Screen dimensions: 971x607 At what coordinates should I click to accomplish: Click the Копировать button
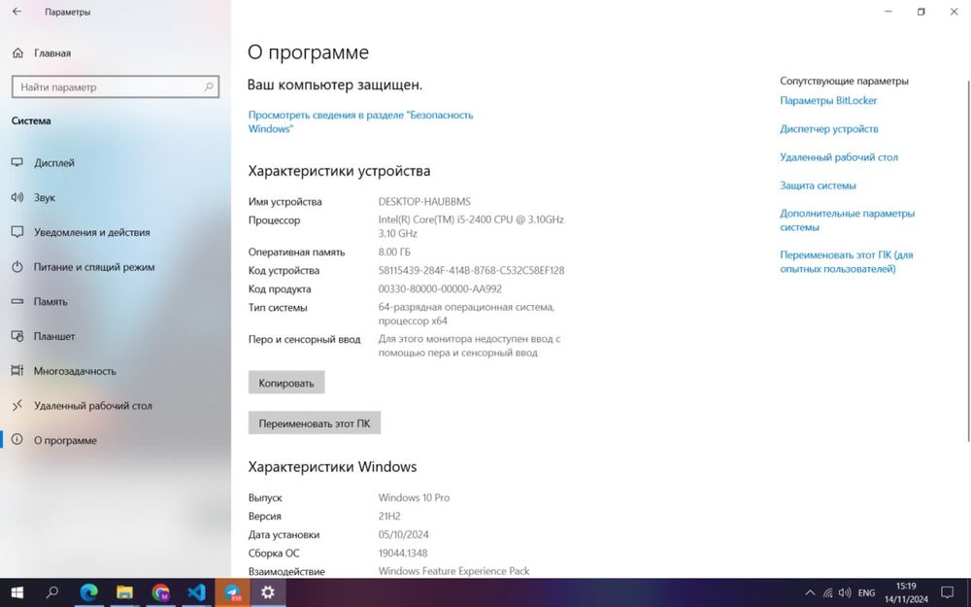coord(286,383)
